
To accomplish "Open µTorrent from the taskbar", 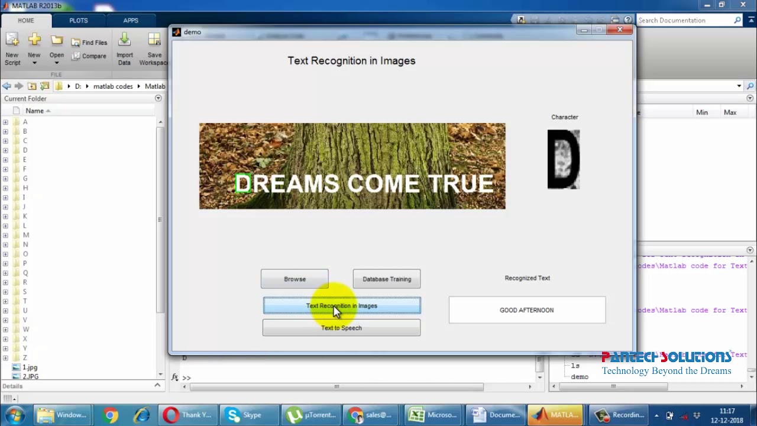I will [311, 415].
